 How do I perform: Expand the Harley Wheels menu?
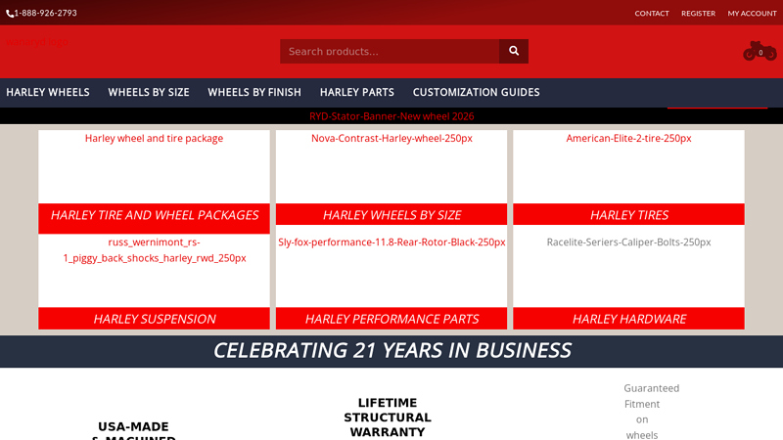pyautogui.click(x=48, y=92)
